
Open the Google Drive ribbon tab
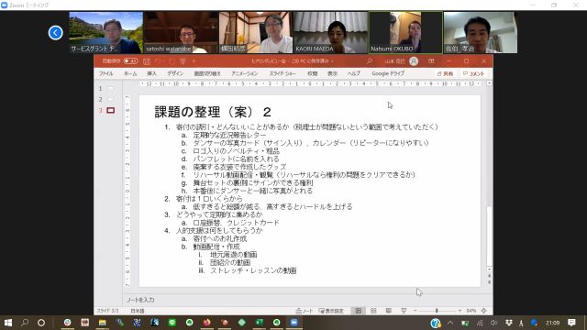(388, 73)
